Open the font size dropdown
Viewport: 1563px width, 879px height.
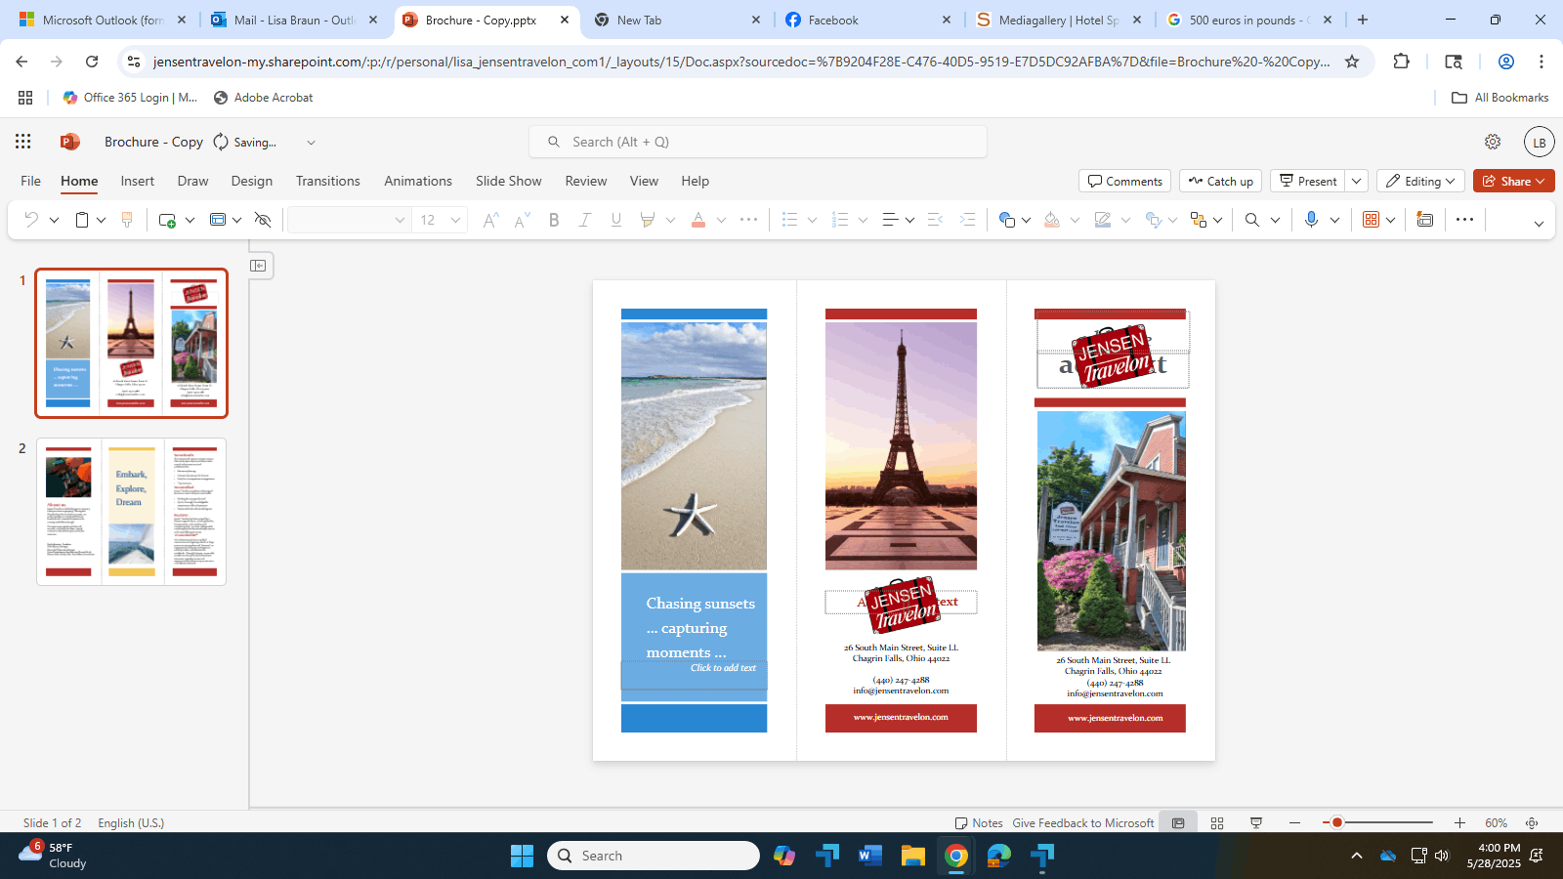pyautogui.click(x=454, y=219)
